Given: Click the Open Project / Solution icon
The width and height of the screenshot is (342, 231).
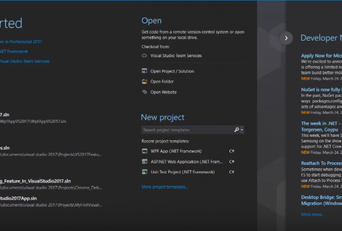Looking at the screenshot, I should pyautogui.click(x=145, y=71).
